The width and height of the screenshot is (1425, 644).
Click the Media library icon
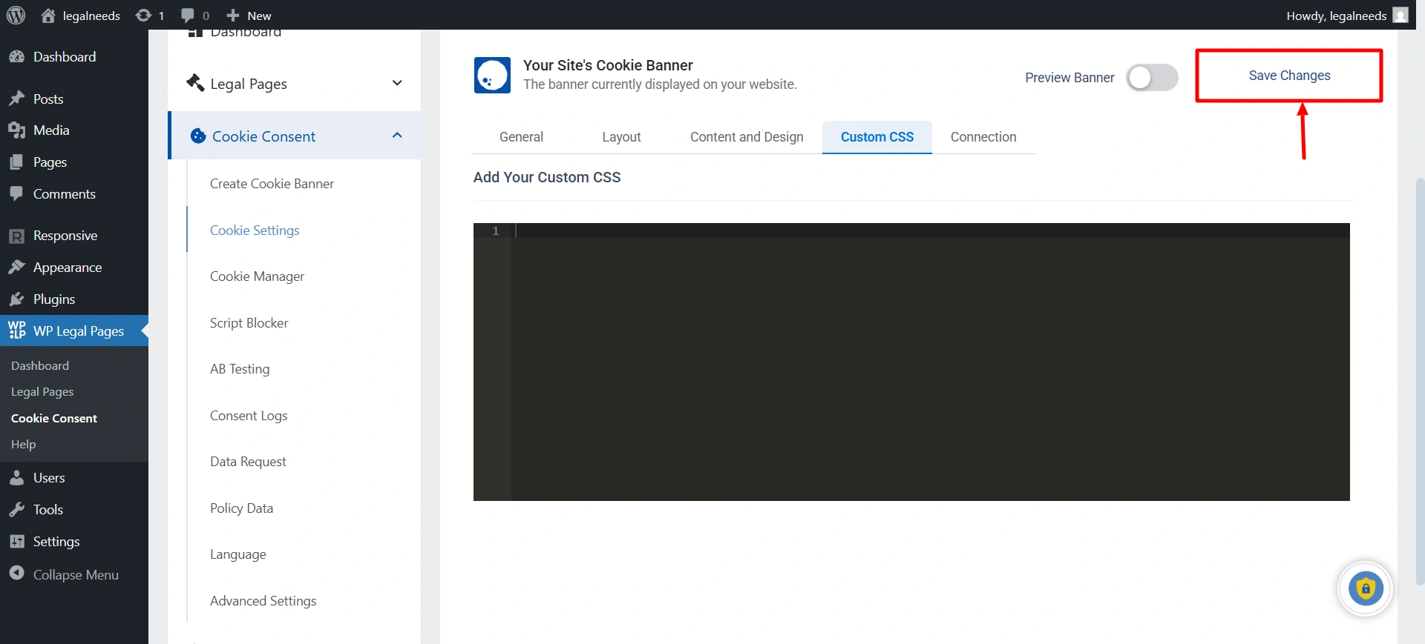click(16, 130)
